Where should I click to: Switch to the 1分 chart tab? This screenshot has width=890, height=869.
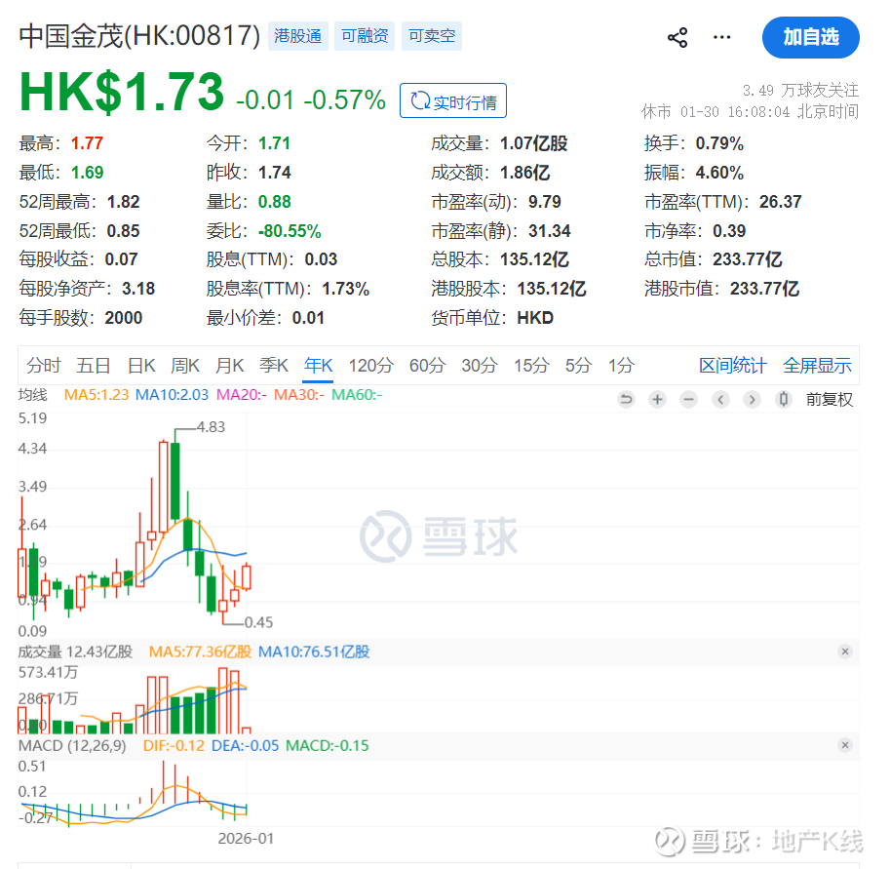coord(621,365)
